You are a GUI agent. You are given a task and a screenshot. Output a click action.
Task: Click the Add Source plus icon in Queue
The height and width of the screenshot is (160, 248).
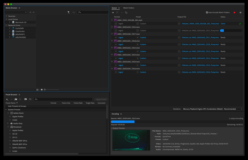point(113,13)
